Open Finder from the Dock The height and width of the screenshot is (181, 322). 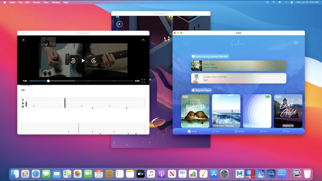pos(15,174)
